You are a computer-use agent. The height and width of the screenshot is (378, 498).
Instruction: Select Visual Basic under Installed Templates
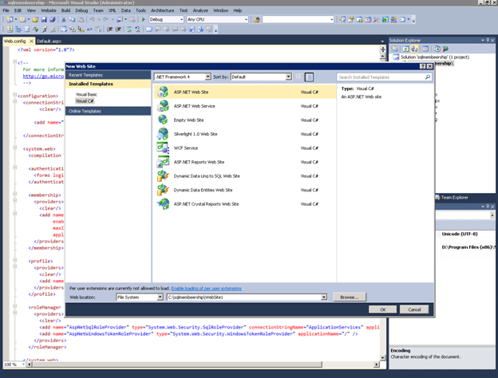pos(86,94)
